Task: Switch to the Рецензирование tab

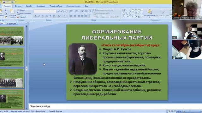Action: (74, 6)
